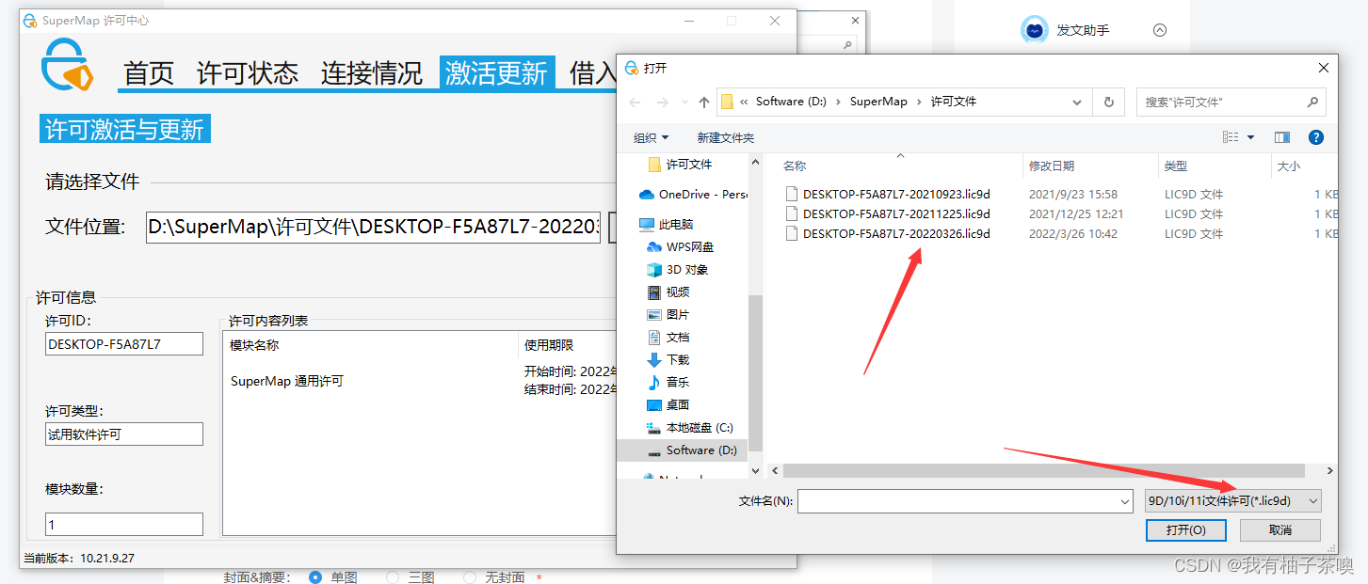Click Software (D:) breadcrumb in address bar
The image size is (1368, 584).
pyautogui.click(x=792, y=102)
